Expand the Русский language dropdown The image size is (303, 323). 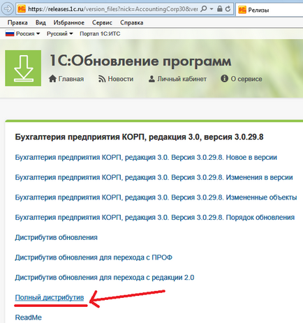60,33
